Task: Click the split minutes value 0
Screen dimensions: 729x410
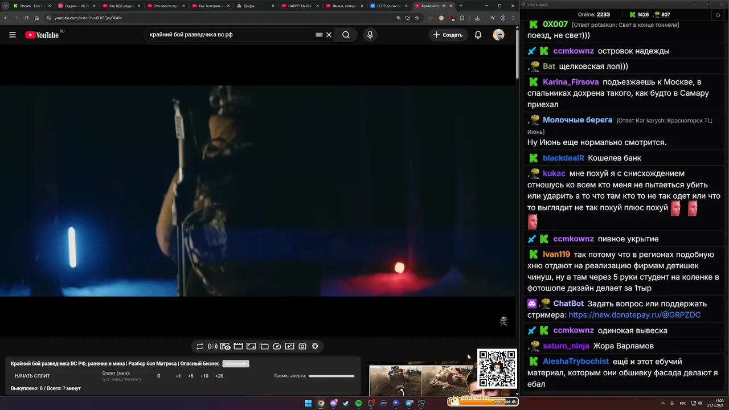Action: point(158,376)
